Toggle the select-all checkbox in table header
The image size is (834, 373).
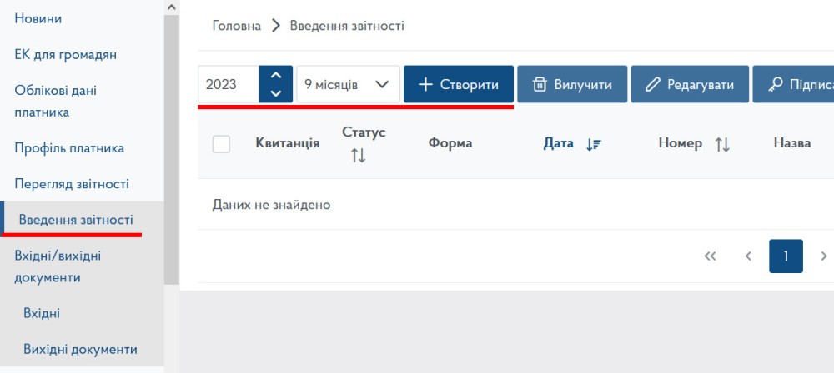pos(221,144)
